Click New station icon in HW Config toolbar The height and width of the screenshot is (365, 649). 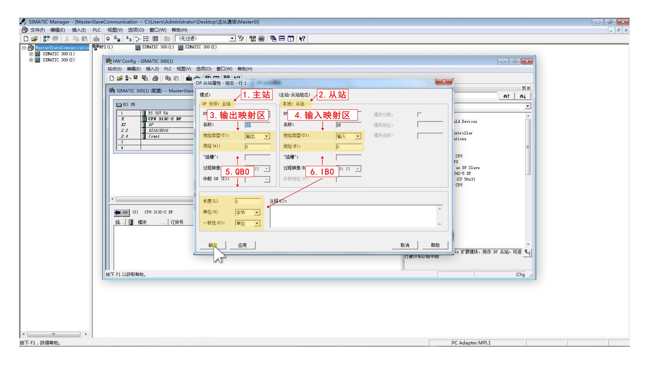(x=112, y=78)
